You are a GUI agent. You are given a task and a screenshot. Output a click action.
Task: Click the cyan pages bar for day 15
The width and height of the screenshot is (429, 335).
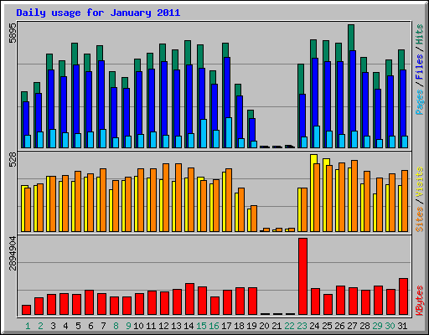204,133
